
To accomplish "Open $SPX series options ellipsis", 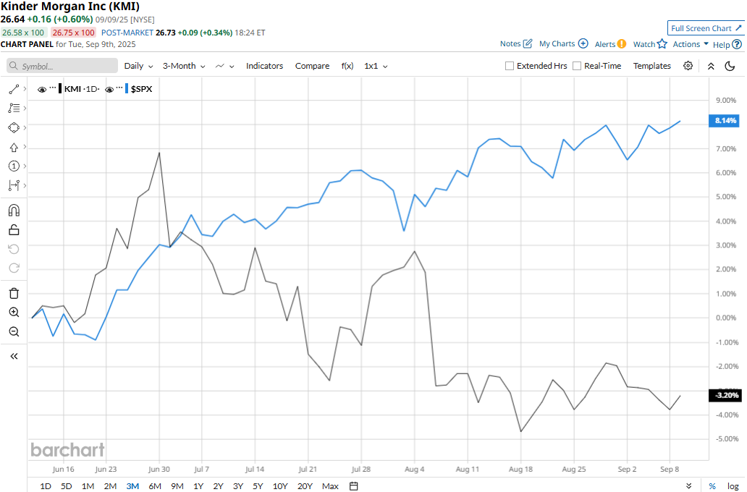I will [x=119, y=88].
